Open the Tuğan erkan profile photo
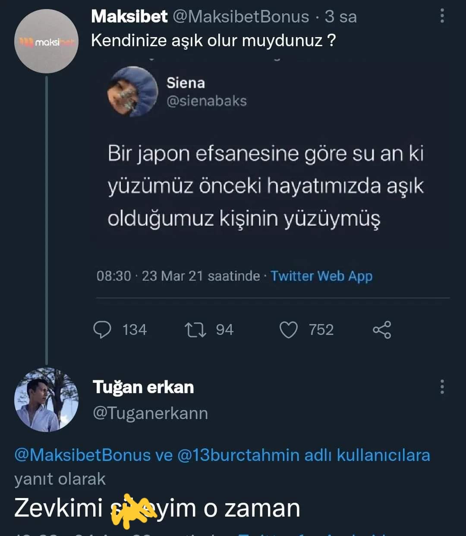 (46, 400)
